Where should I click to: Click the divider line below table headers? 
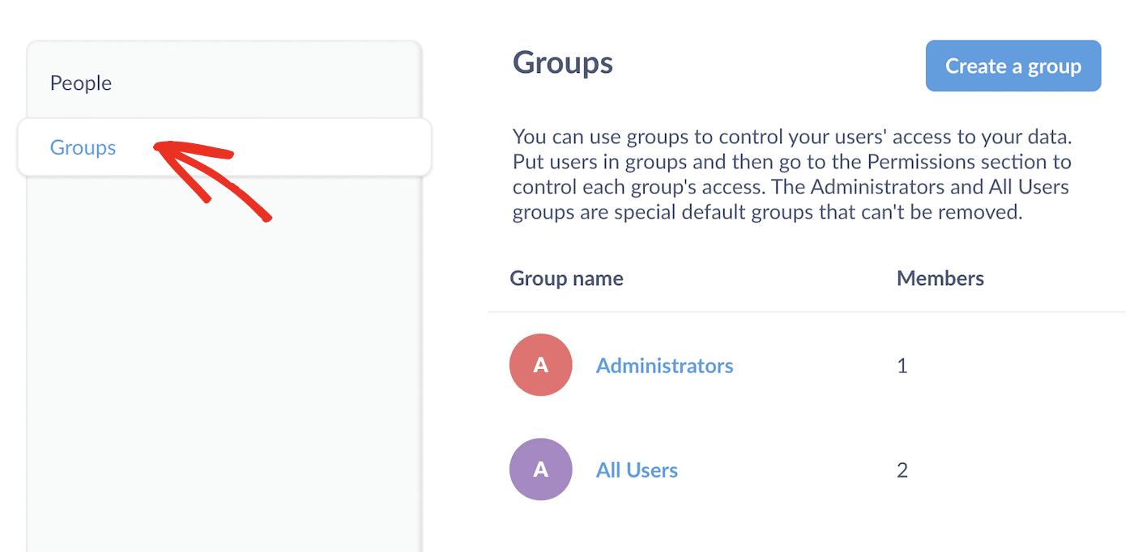pos(806,312)
